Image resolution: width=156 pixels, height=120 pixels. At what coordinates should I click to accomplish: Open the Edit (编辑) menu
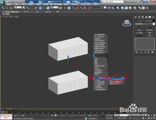point(9,4)
